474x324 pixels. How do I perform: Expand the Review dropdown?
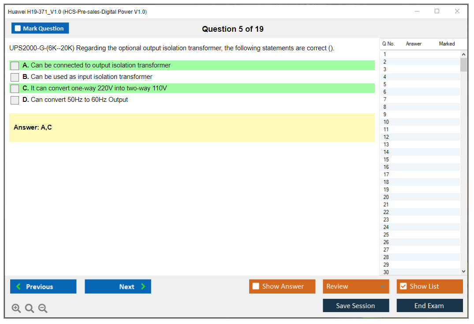pos(382,287)
